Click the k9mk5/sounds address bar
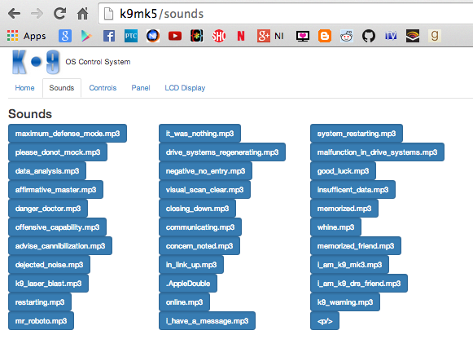Screen dimensions: 473x339 pos(285,14)
